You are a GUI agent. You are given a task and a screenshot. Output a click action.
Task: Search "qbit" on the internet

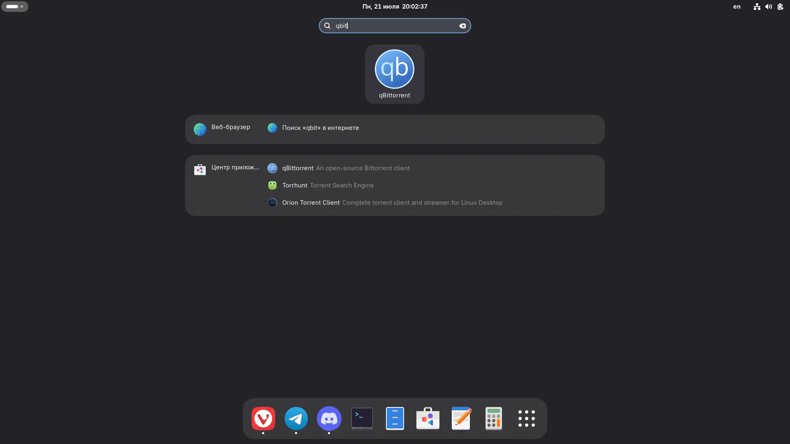[x=433, y=128]
